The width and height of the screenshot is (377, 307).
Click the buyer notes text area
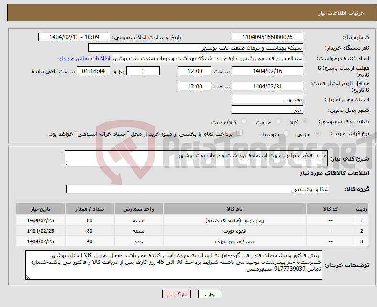(174, 265)
